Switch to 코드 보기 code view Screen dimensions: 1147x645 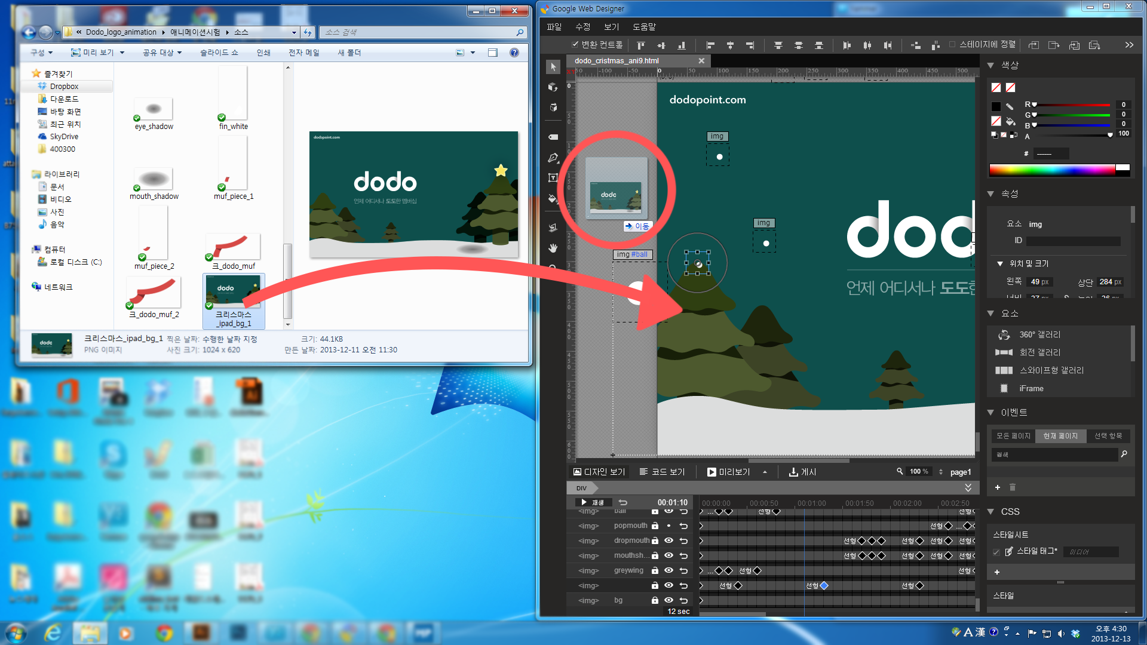(x=662, y=472)
